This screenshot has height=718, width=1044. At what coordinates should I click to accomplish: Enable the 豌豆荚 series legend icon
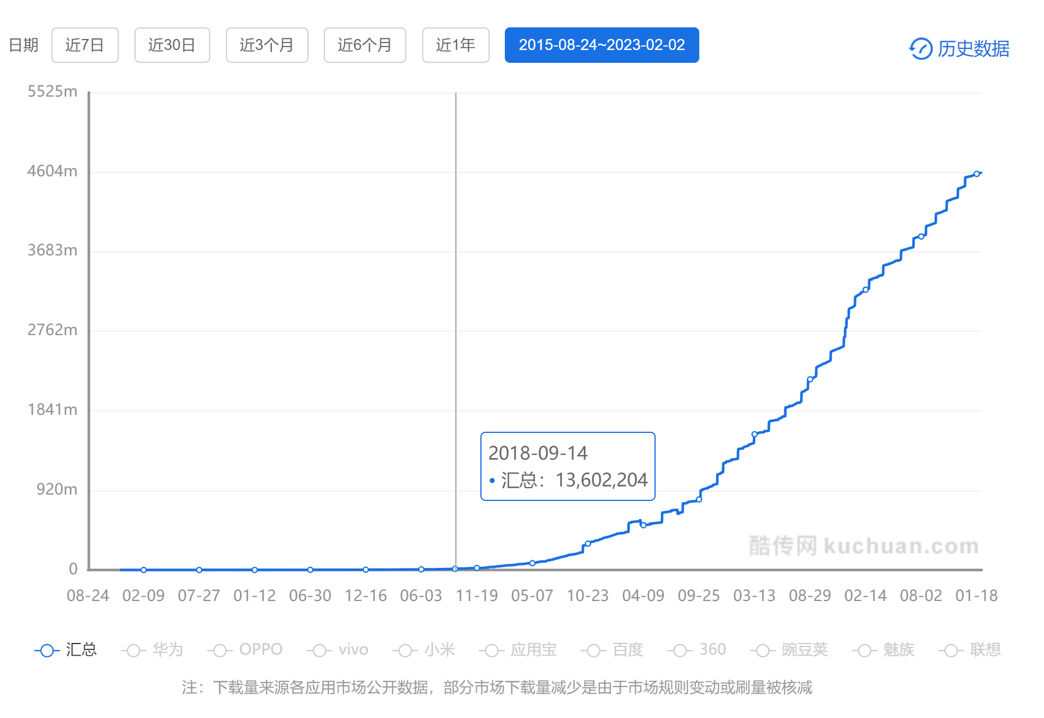click(762, 650)
